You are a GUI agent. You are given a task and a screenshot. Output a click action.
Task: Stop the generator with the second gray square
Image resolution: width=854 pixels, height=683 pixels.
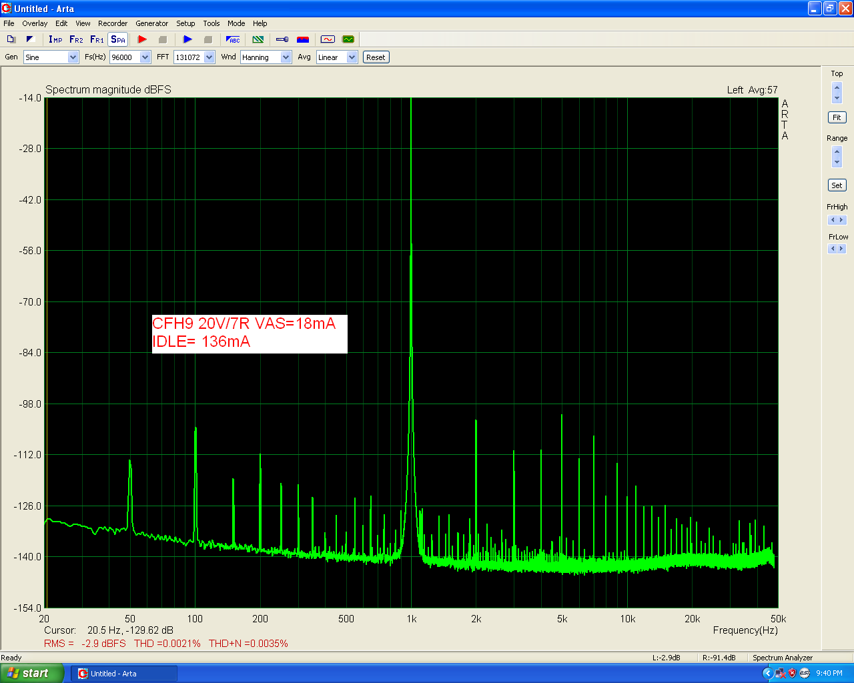pos(207,39)
